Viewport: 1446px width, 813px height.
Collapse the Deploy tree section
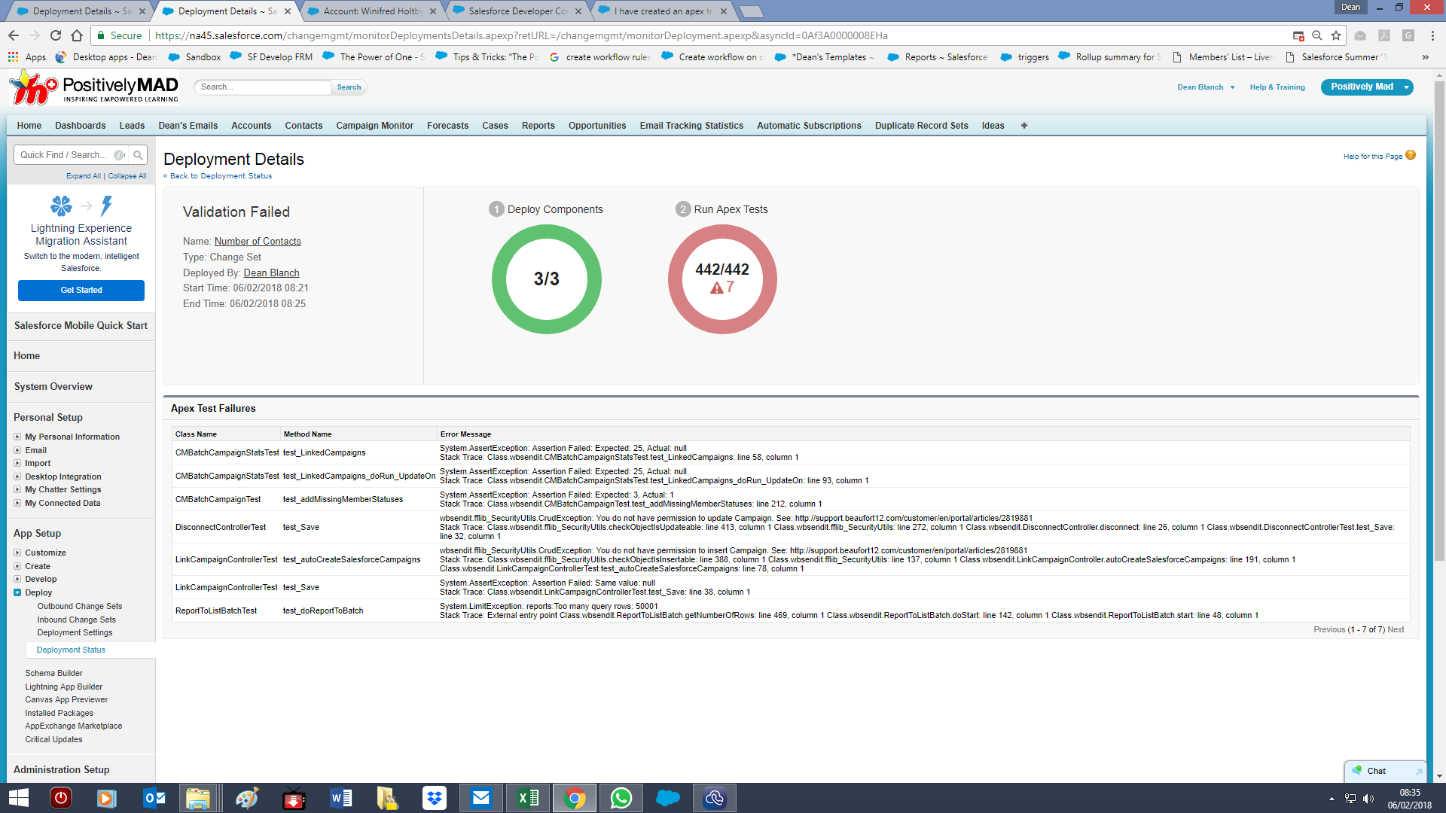(x=17, y=592)
